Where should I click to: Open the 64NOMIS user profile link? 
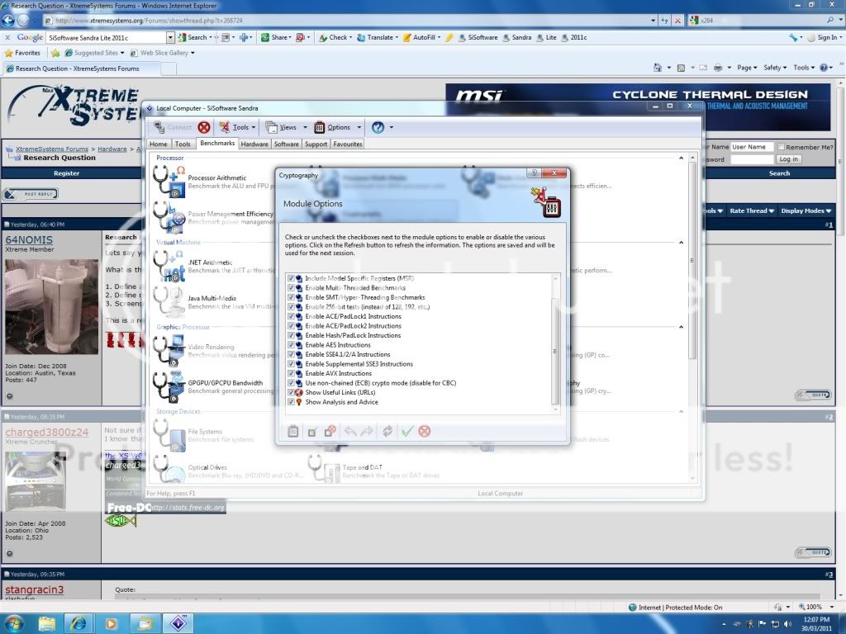tap(29, 239)
